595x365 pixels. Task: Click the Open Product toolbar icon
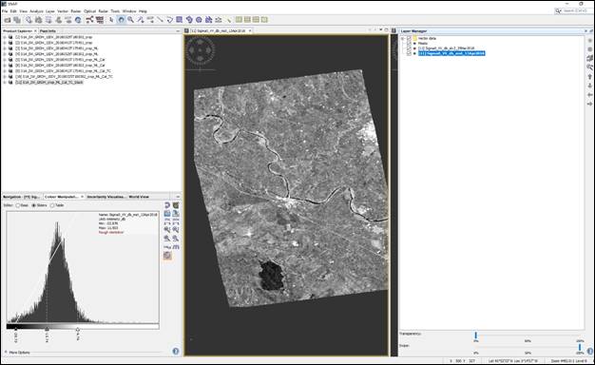(8, 20)
